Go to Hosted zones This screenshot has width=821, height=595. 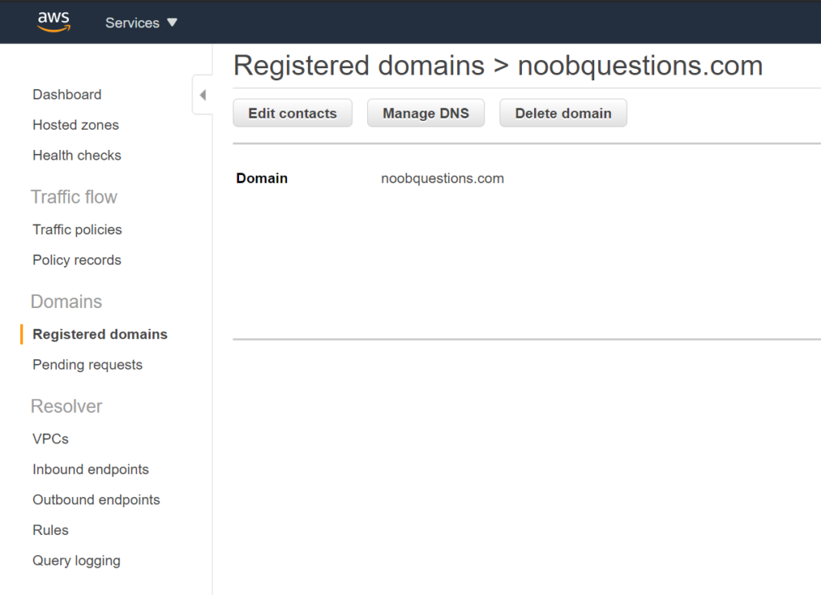pyautogui.click(x=75, y=125)
